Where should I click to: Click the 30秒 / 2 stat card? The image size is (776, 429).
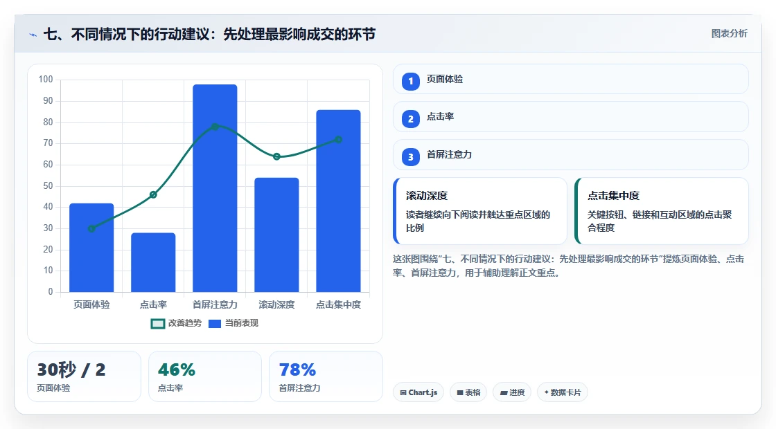(x=84, y=376)
